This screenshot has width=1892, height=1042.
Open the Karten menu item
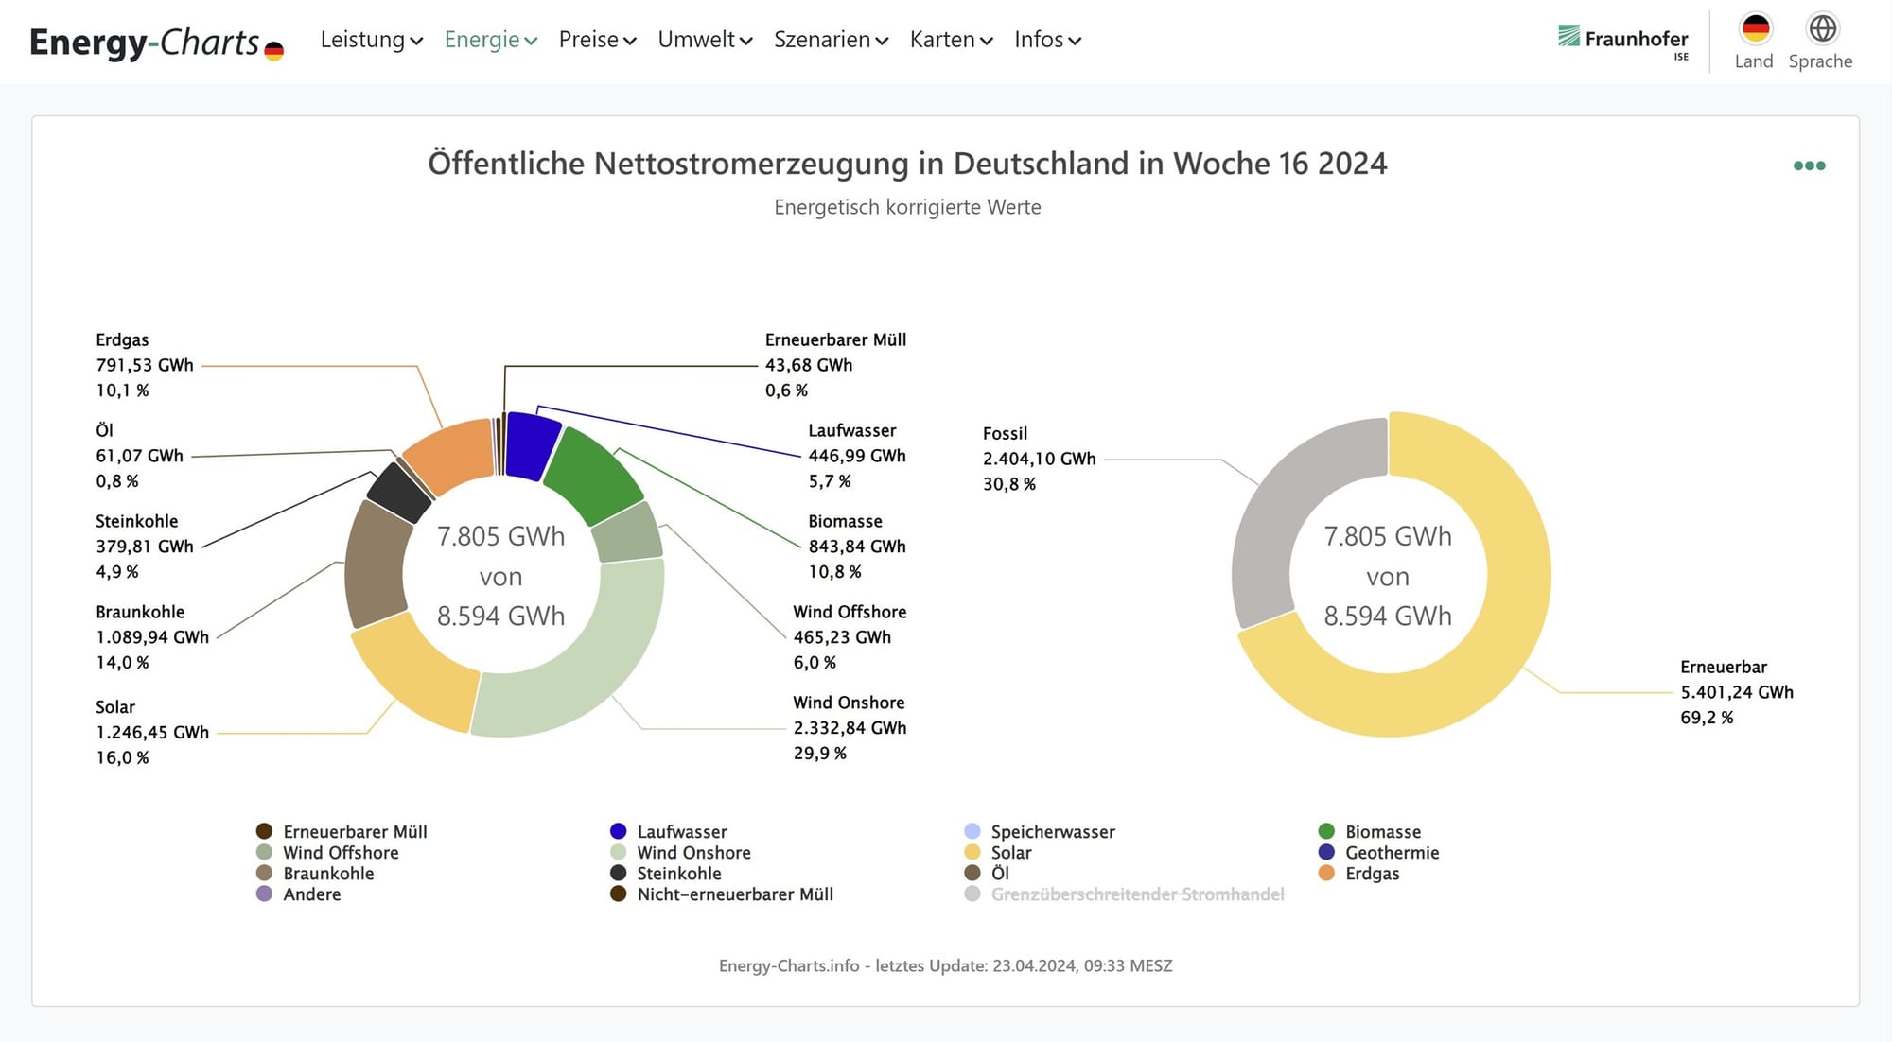(x=951, y=40)
